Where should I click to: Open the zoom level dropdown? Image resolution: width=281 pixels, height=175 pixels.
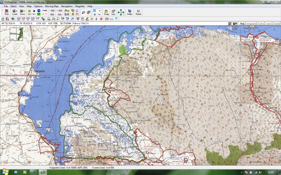(x=100, y=10)
